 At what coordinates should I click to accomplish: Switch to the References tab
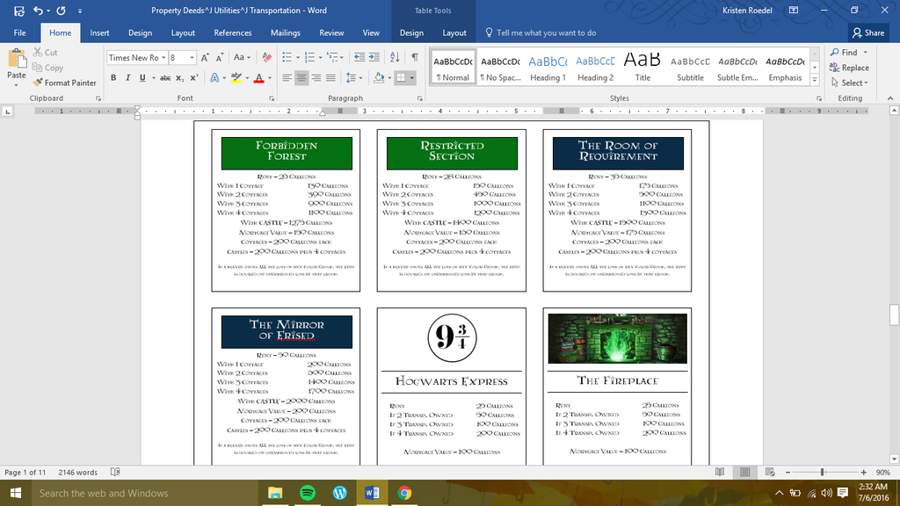(x=233, y=33)
